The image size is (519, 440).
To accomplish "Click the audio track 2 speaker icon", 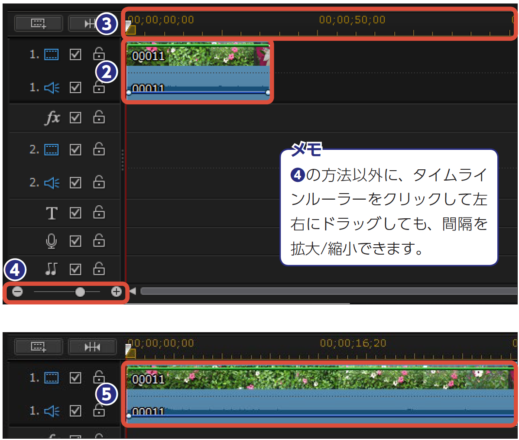I will click(52, 183).
